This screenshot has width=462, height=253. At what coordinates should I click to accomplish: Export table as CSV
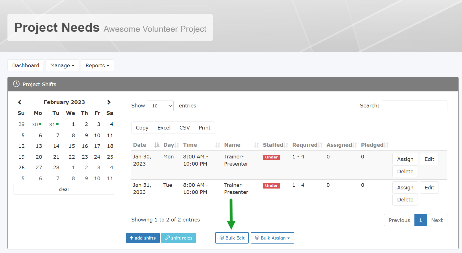(185, 128)
